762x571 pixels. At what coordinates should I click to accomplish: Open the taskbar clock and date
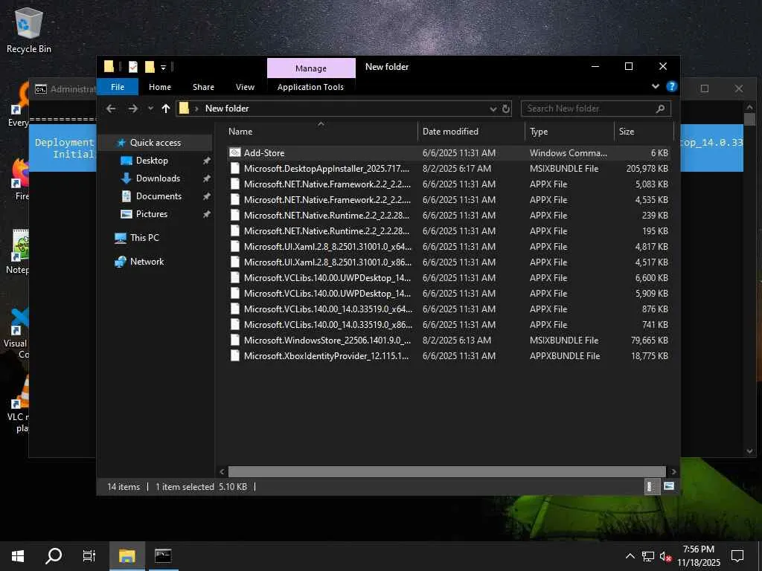click(699, 556)
